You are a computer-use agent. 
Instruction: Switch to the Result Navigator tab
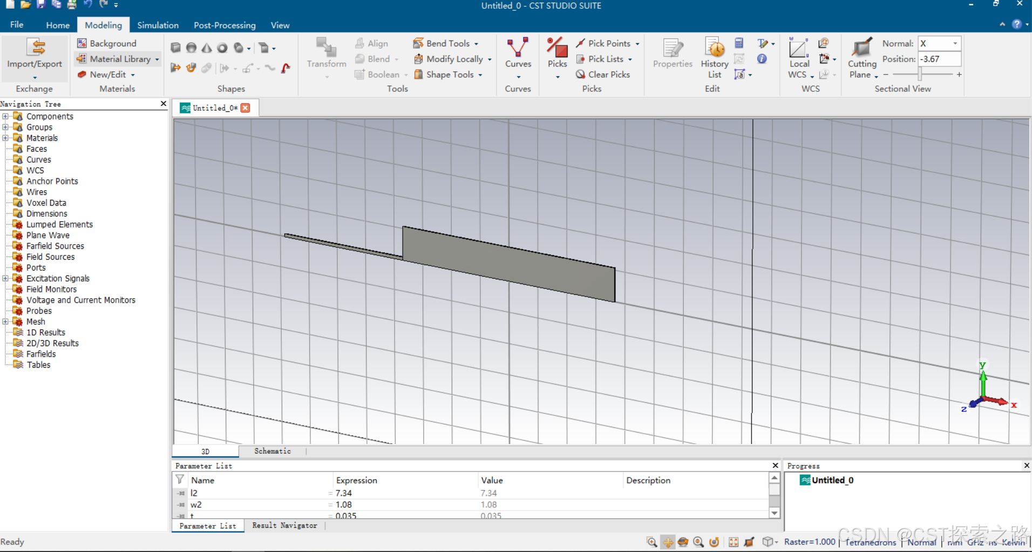click(x=284, y=526)
